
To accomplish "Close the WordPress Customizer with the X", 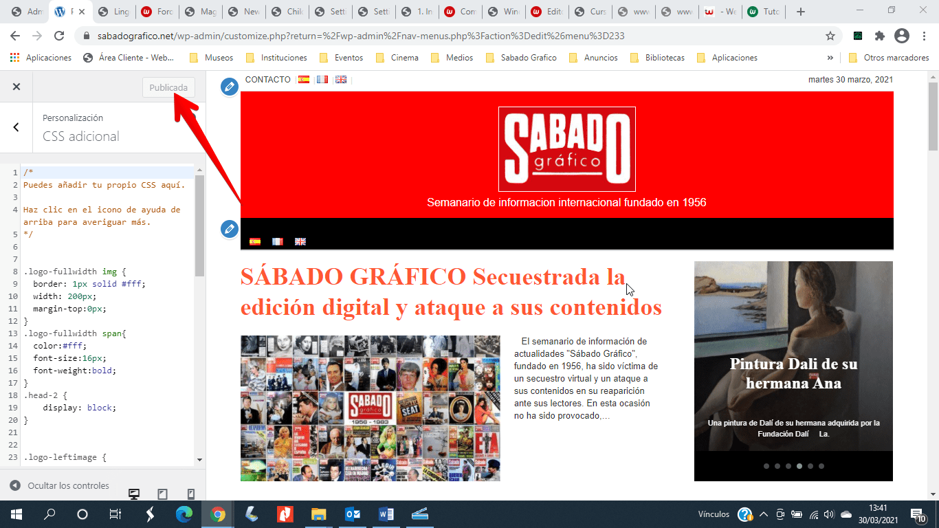I will point(16,87).
